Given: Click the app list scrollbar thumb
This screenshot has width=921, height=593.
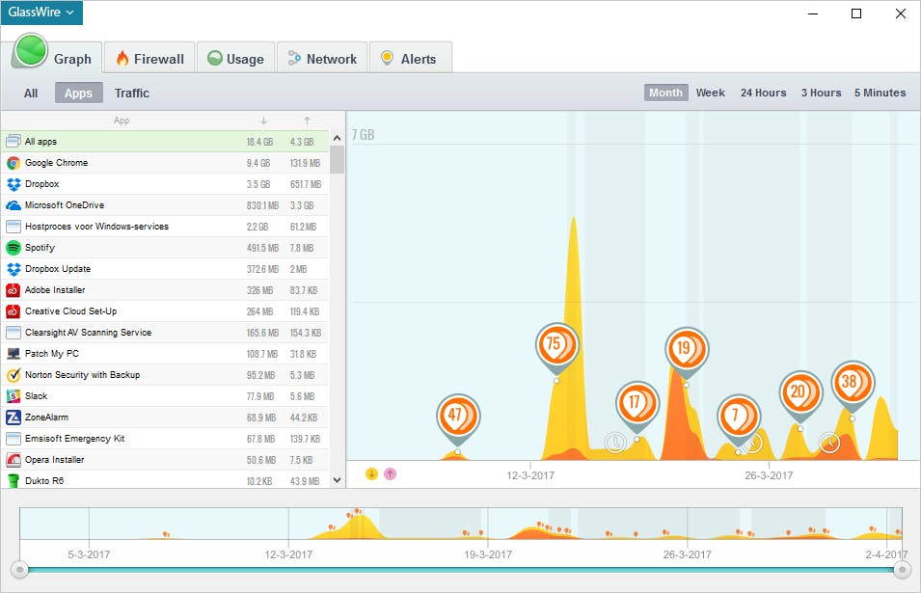Looking at the screenshot, I should coord(337,160).
